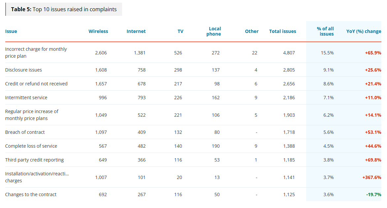Select the 4,807 total issues cell
This screenshot has height=208, width=387.
(289, 53)
